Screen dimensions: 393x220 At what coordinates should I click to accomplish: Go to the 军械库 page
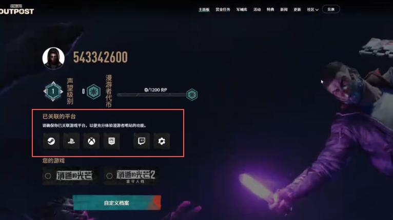pyautogui.click(x=242, y=10)
